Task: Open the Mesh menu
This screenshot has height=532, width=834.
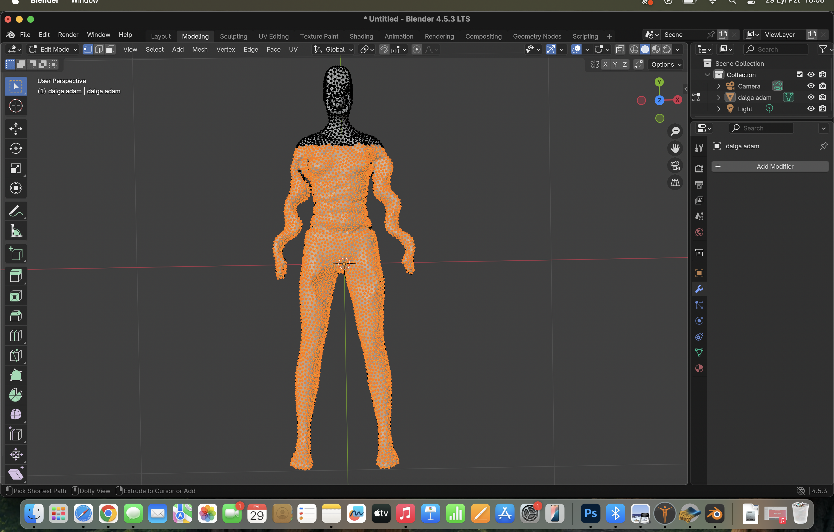Action: [x=200, y=50]
